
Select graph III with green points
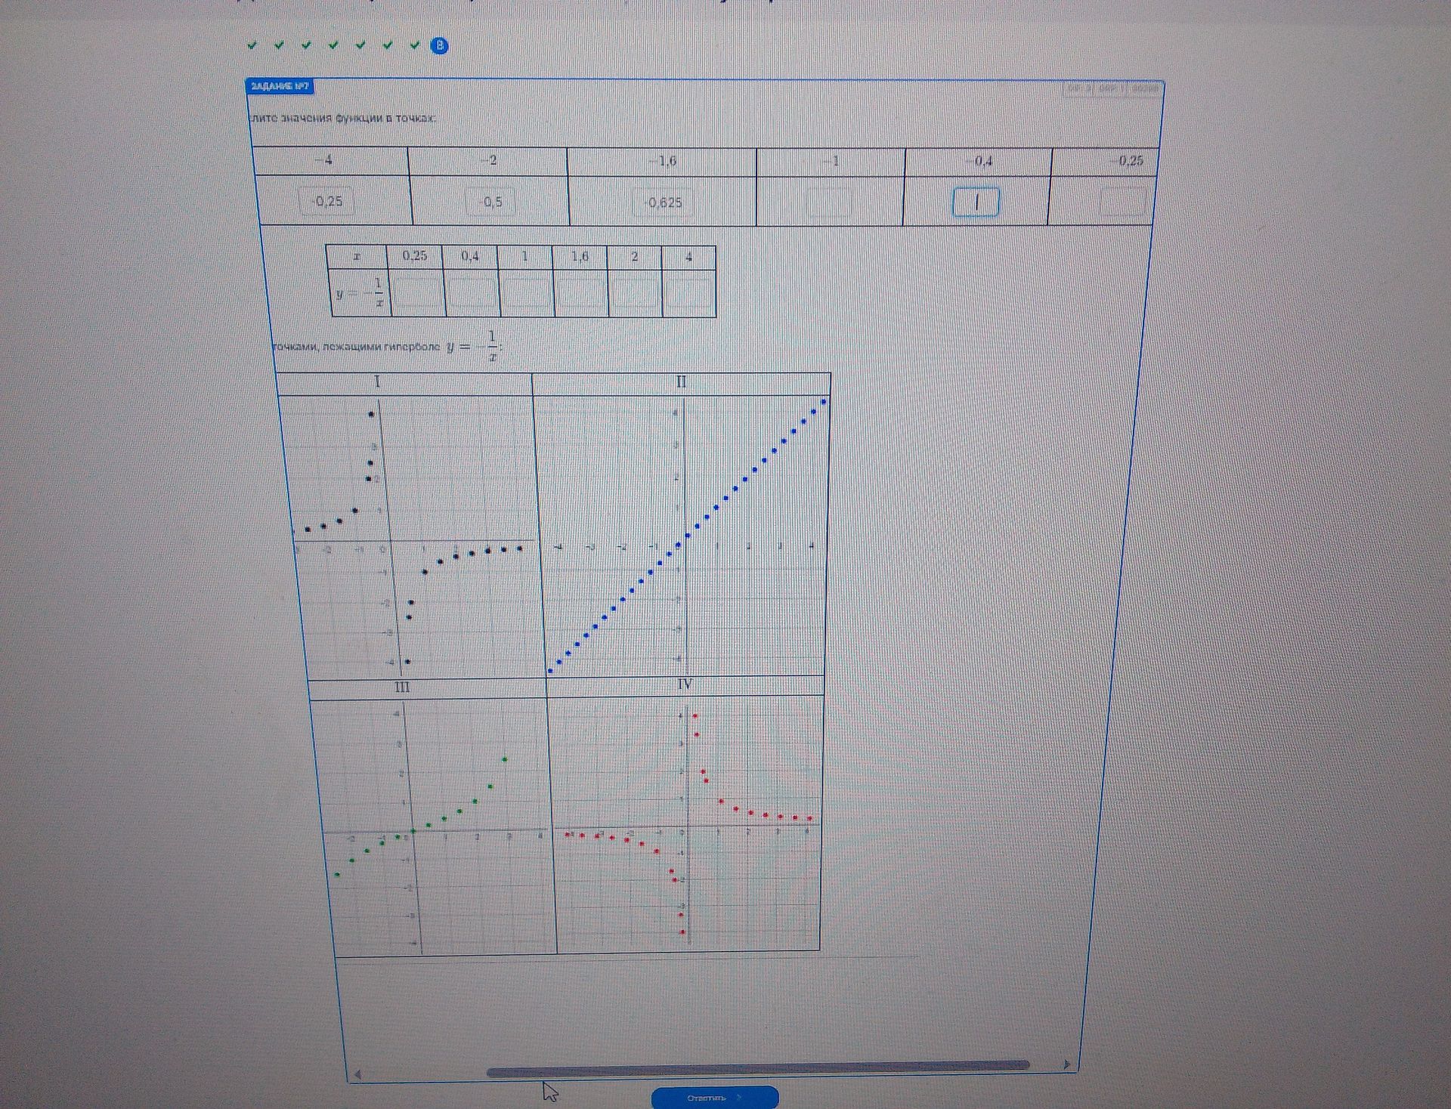tap(432, 826)
